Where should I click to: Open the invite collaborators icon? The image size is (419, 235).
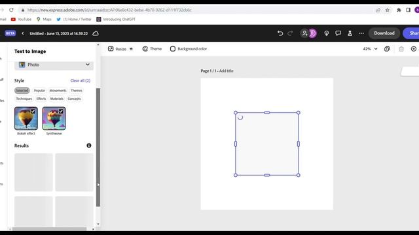click(x=304, y=33)
